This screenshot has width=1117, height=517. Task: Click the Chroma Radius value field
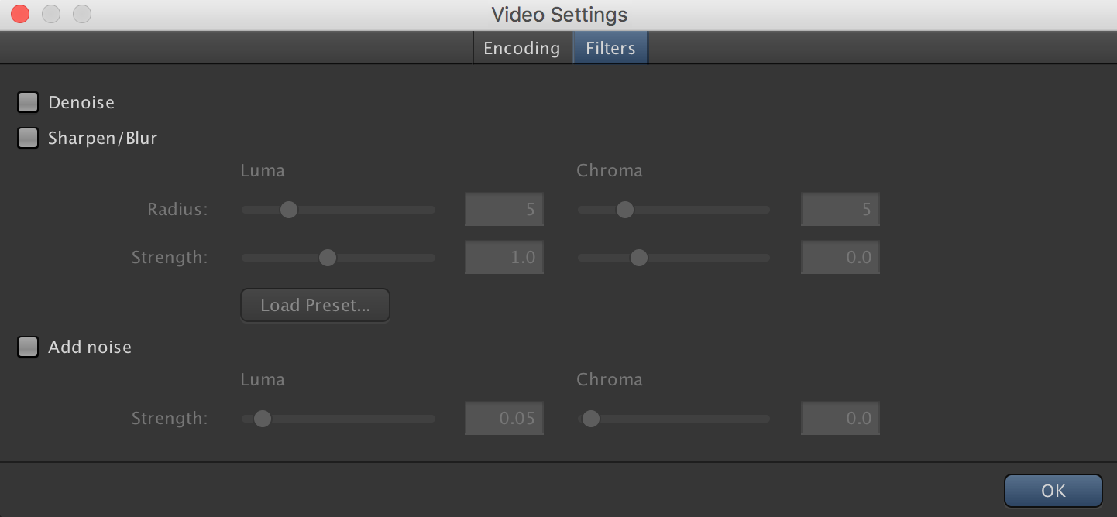coord(840,210)
